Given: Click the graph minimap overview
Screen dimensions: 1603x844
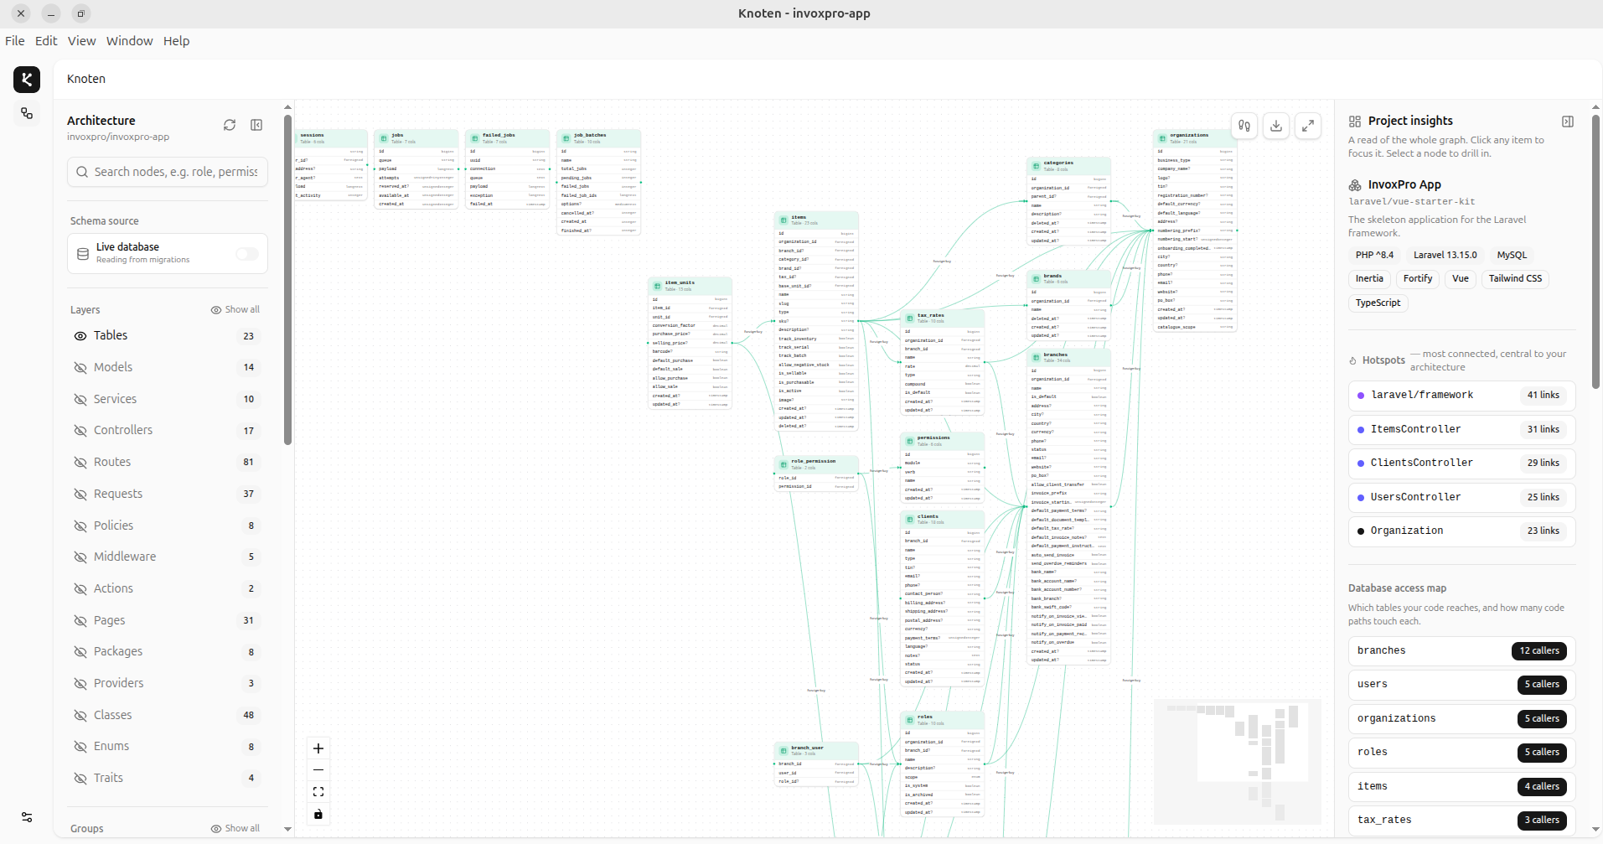Looking at the screenshot, I should [x=1237, y=762].
